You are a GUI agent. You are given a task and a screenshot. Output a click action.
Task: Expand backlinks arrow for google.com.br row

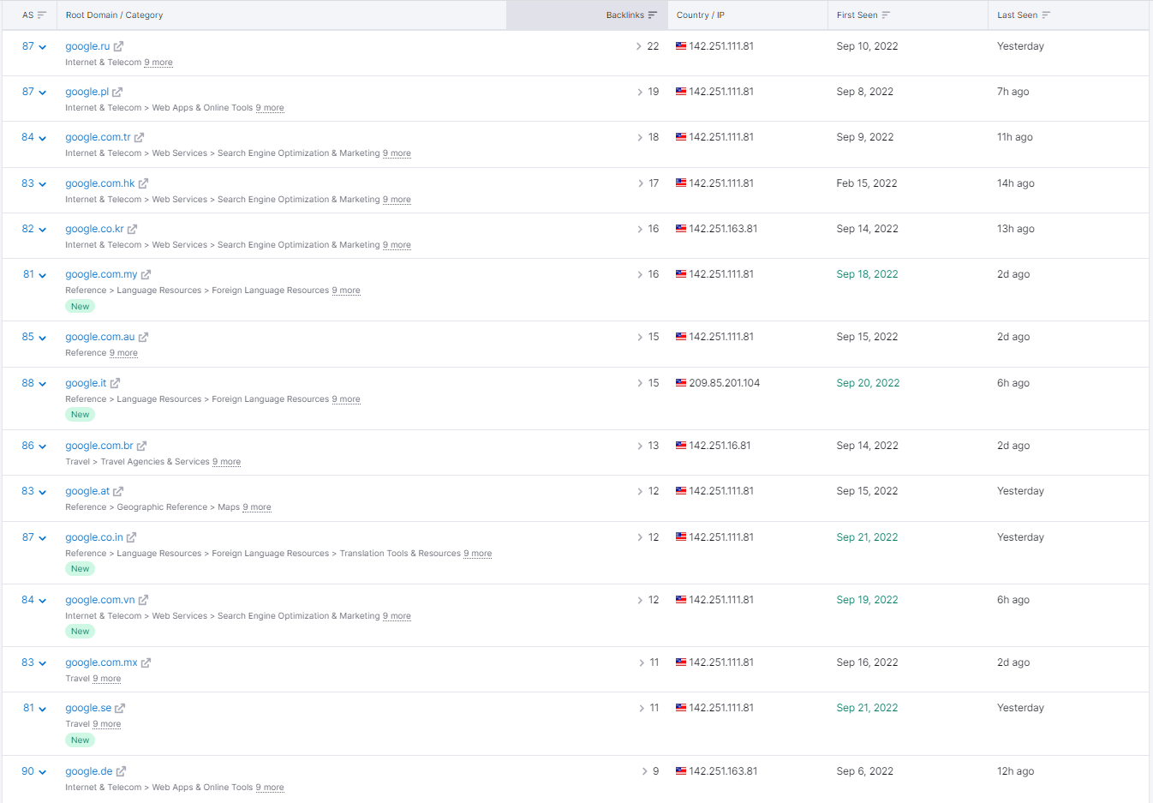[x=640, y=446]
